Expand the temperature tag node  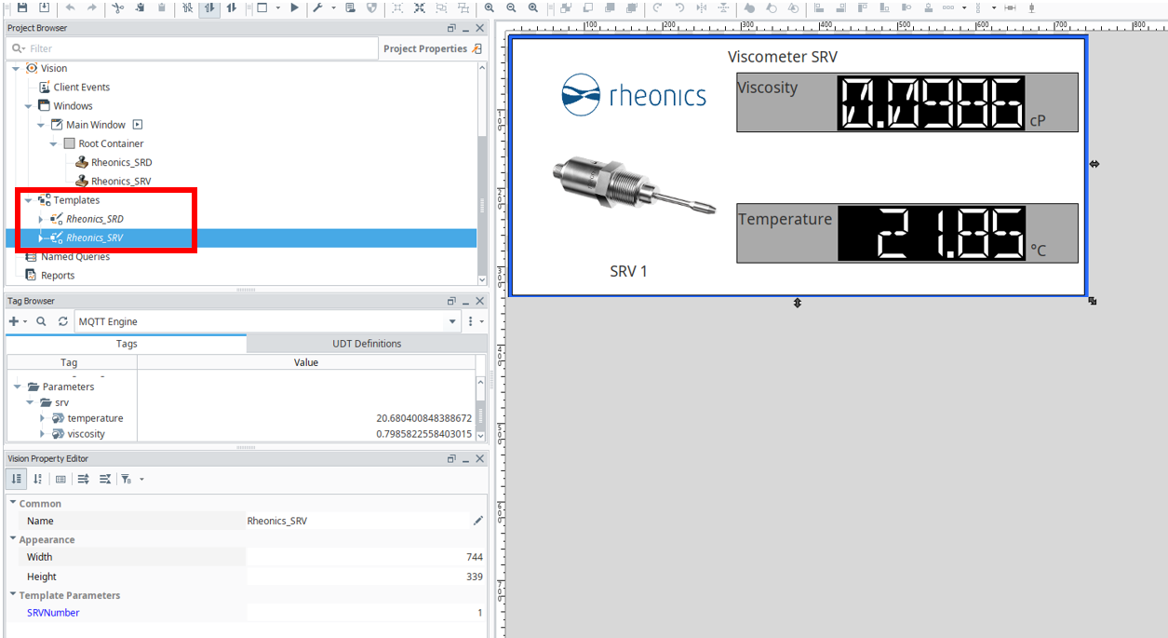click(x=42, y=418)
